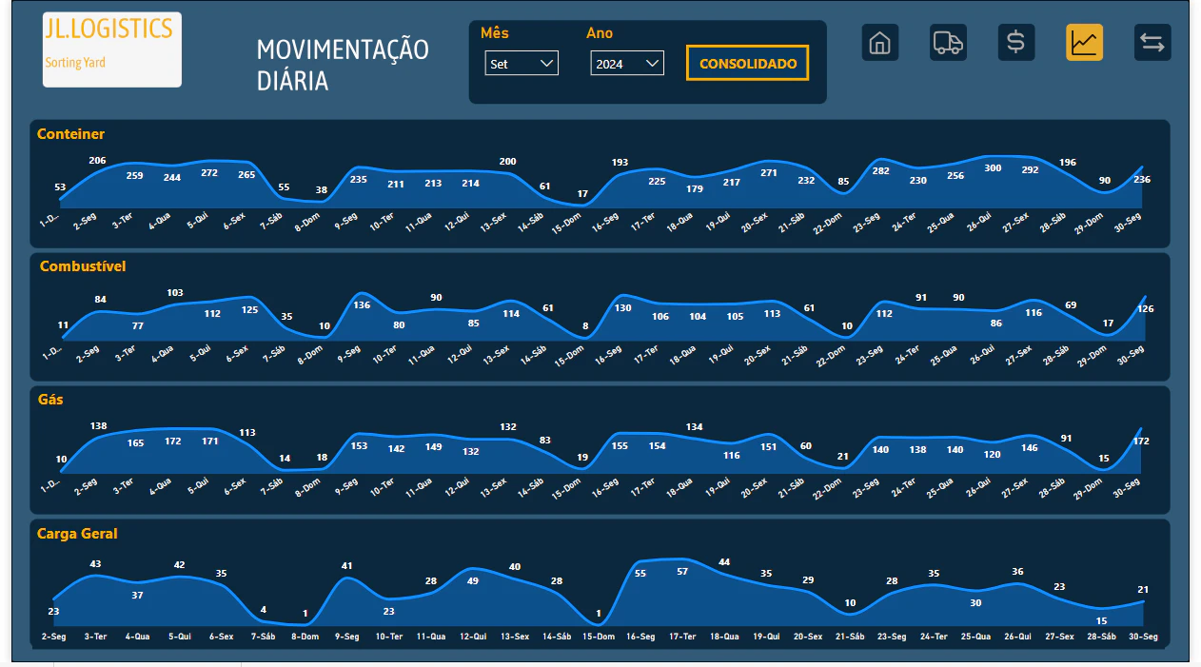Click value 17 in the Conteiner chart
The height and width of the screenshot is (667, 1201).
coord(582,194)
